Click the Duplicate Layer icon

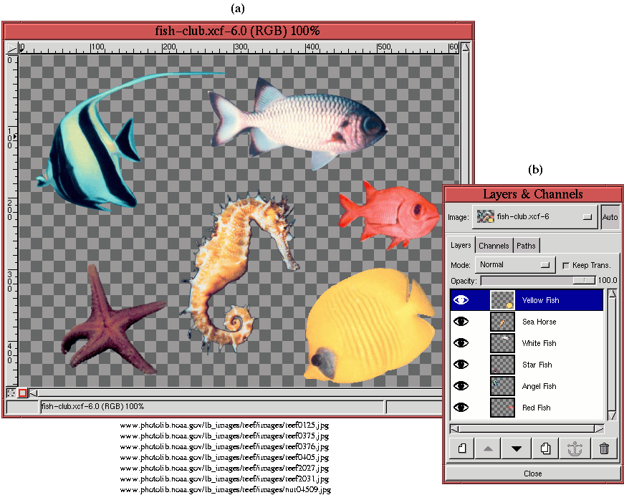545,448
